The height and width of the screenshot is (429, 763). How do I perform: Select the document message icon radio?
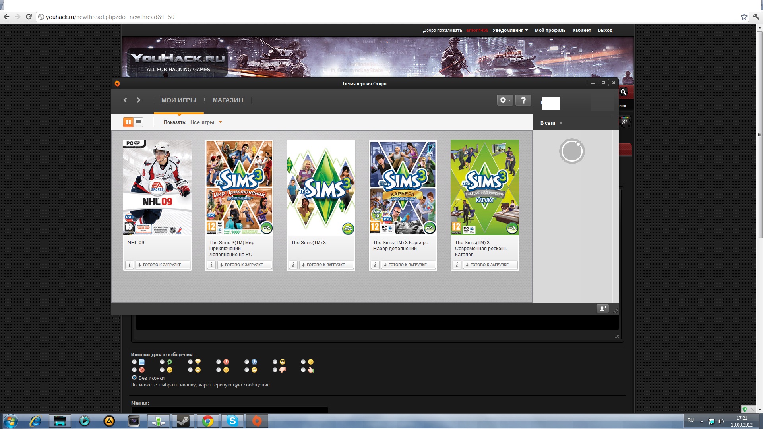pos(134,362)
